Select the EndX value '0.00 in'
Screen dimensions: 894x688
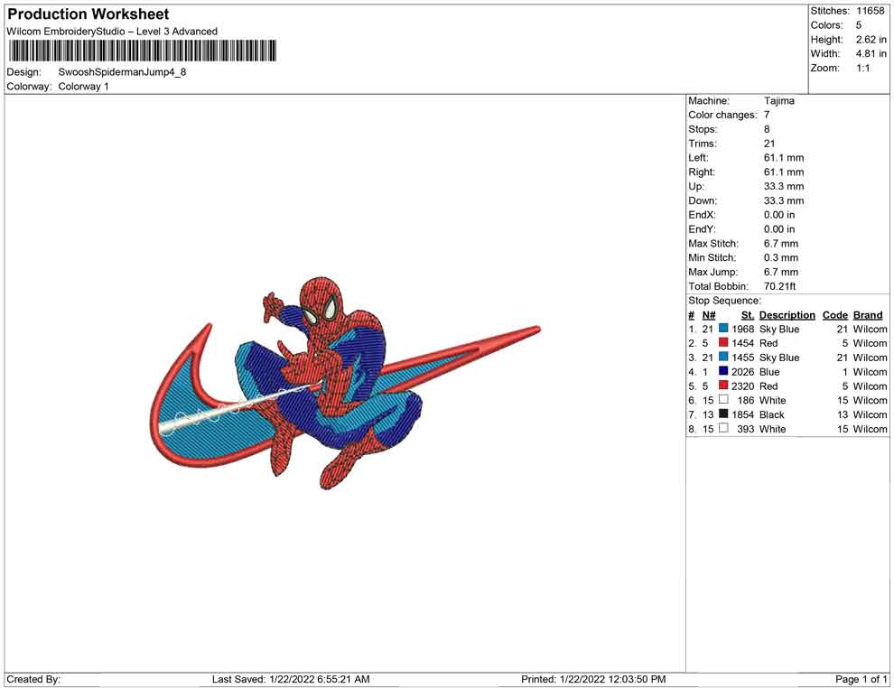pyautogui.click(x=779, y=214)
